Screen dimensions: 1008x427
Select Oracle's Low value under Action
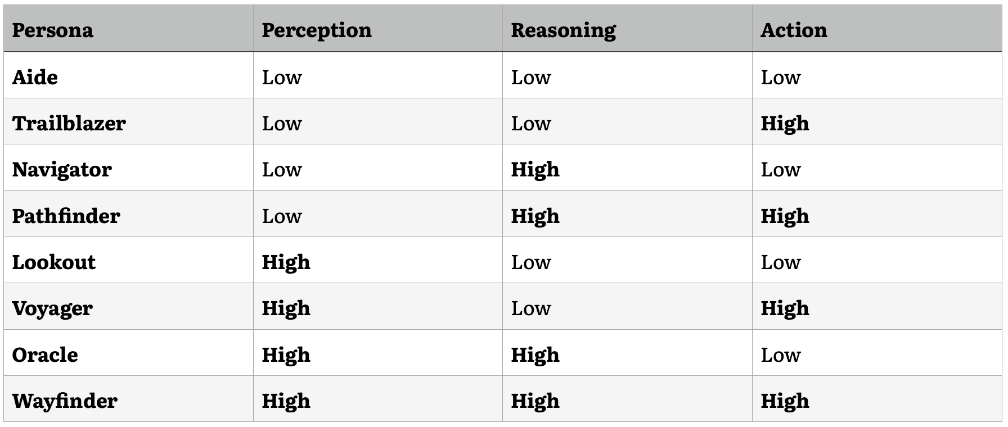click(781, 355)
